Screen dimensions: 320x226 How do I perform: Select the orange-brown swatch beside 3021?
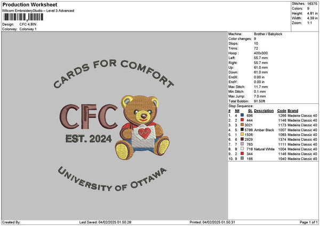click(x=242, y=125)
